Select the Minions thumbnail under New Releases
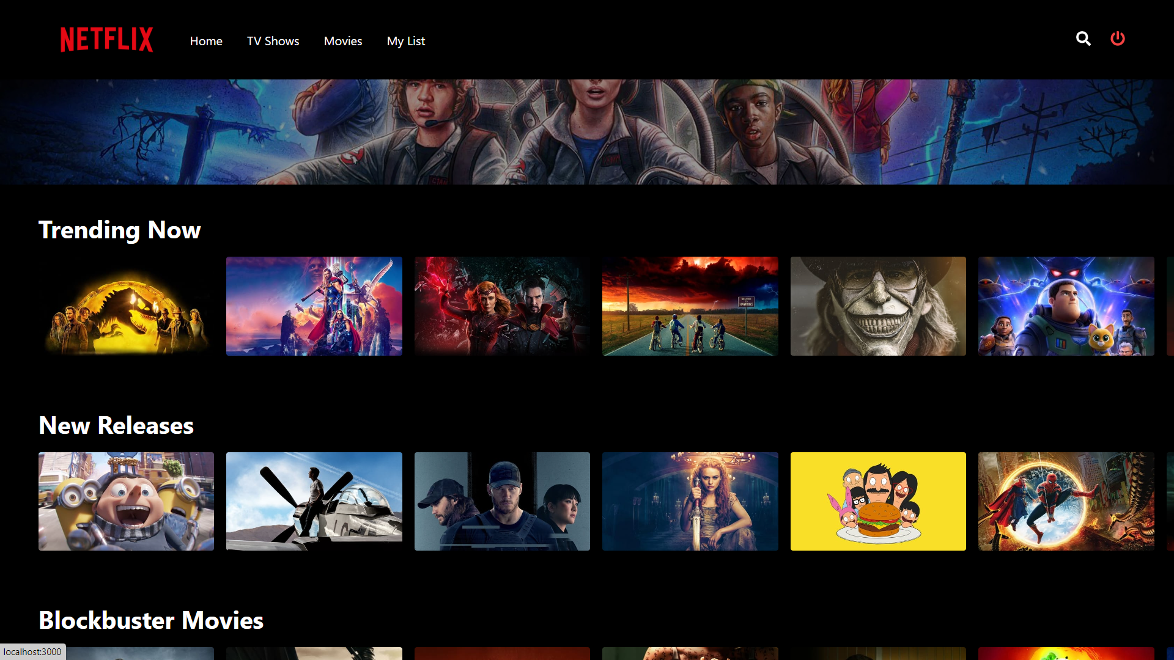 126,501
